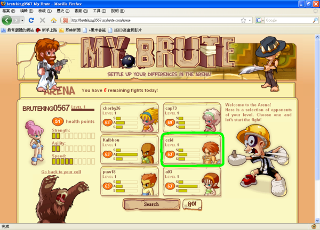Click the Agility bar of BRUTEKING0567
This screenshot has height=230, width=320.
pos(74,149)
